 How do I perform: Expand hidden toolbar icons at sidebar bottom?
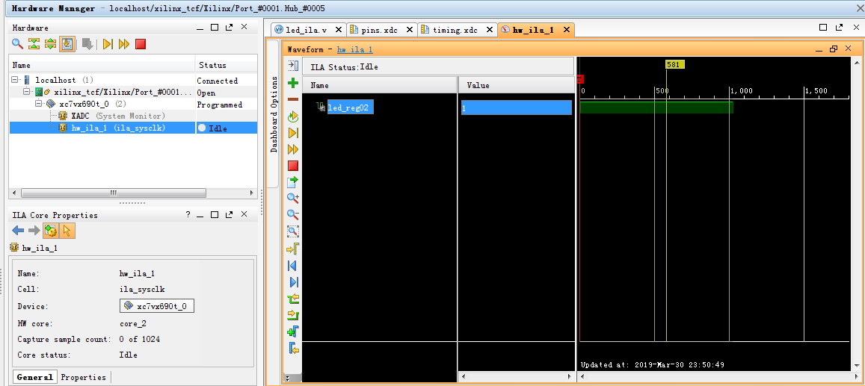286,378
